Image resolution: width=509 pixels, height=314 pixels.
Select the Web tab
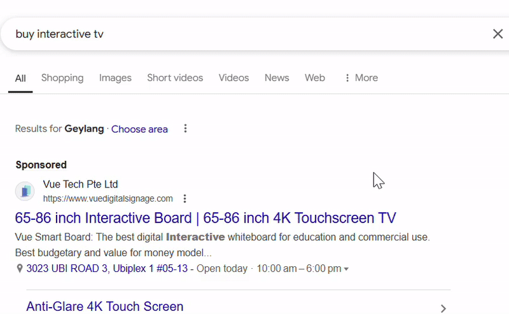click(x=314, y=78)
